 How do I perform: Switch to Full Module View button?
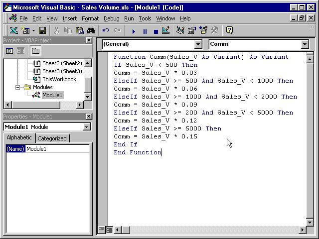pos(110,230)
